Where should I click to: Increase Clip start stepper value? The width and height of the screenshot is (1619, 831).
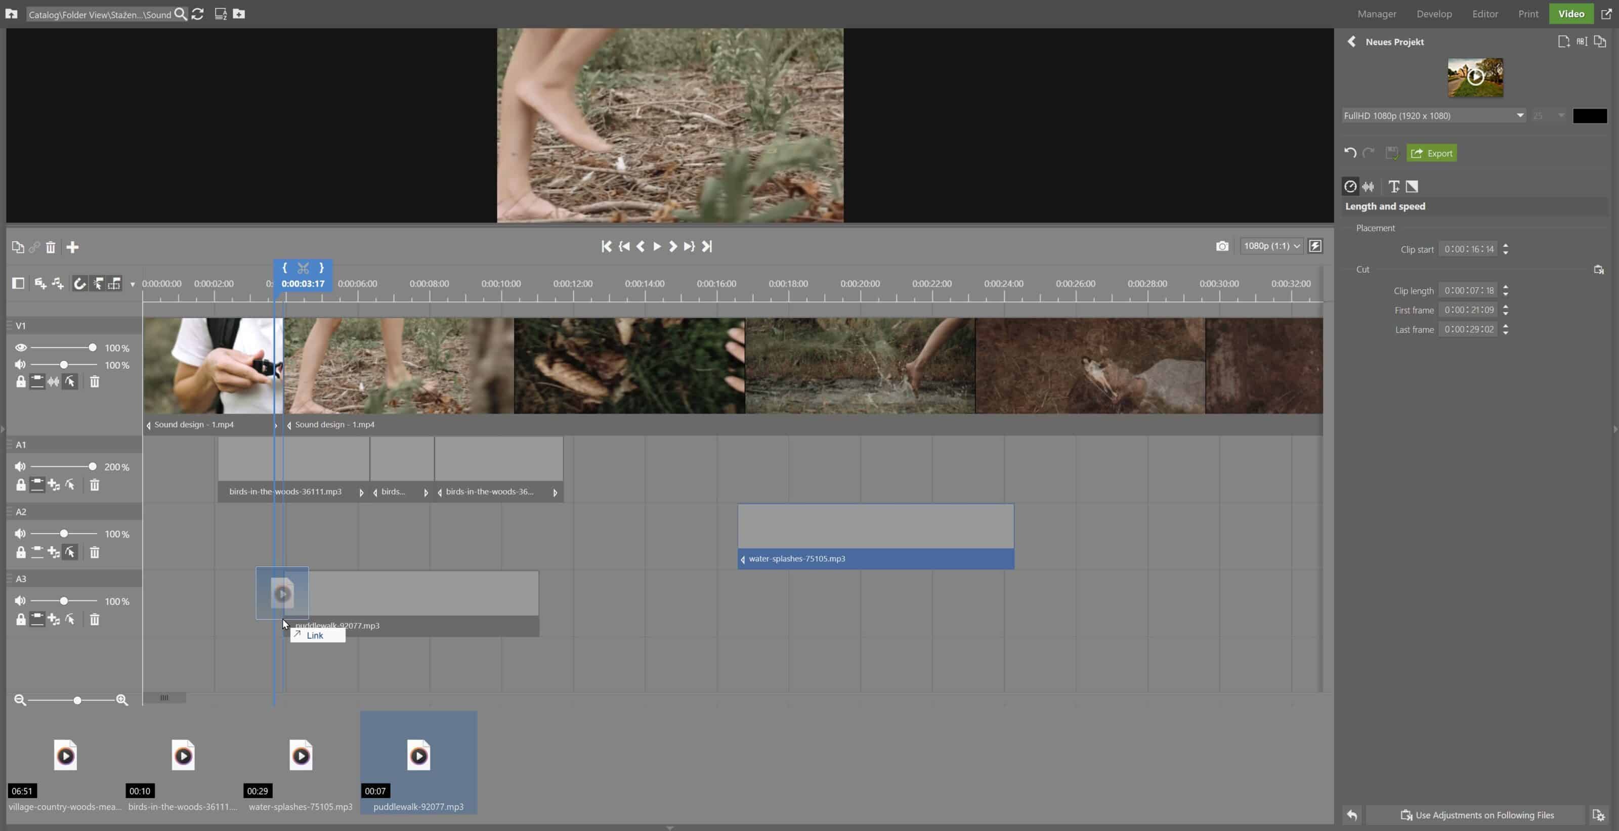[1505, 246]
